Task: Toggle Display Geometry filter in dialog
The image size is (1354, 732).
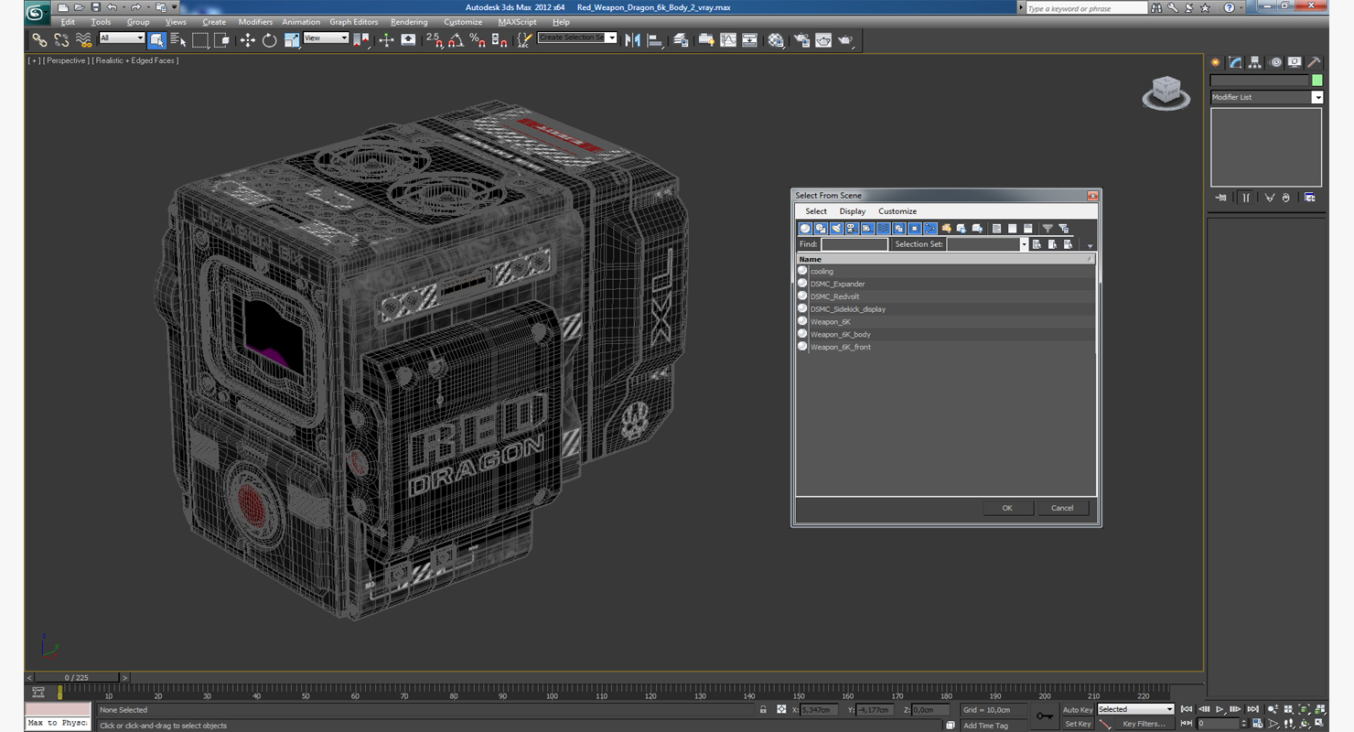Action: (805, 229)
